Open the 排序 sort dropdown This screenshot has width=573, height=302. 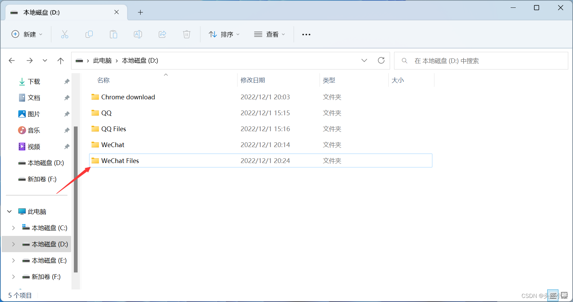click(x=224, y=34)
